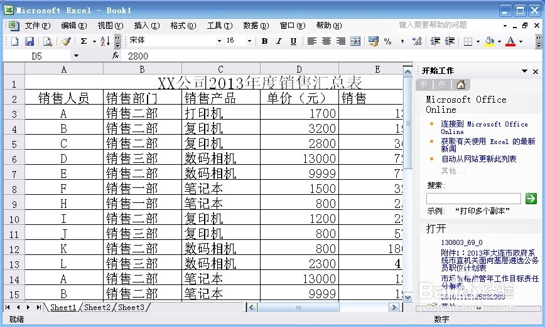Jump to the first sheet tab arrow

pos(8,307)
